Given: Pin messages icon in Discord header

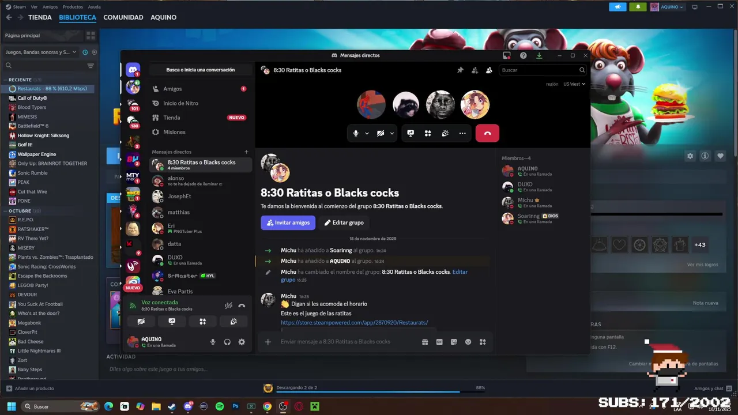Looking at the screenshot, I should click(x=460, y=70).
